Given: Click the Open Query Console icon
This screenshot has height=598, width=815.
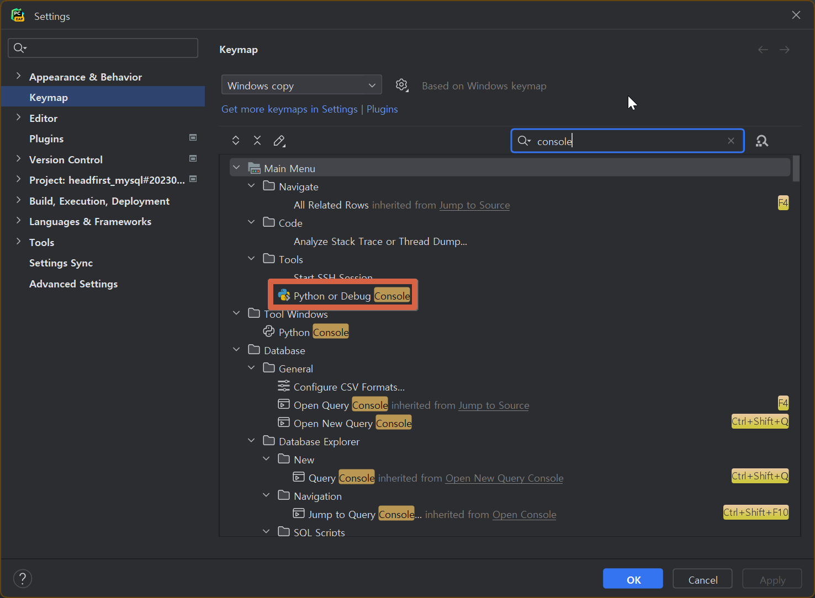Looking at the screenshot, I should 284,404.
